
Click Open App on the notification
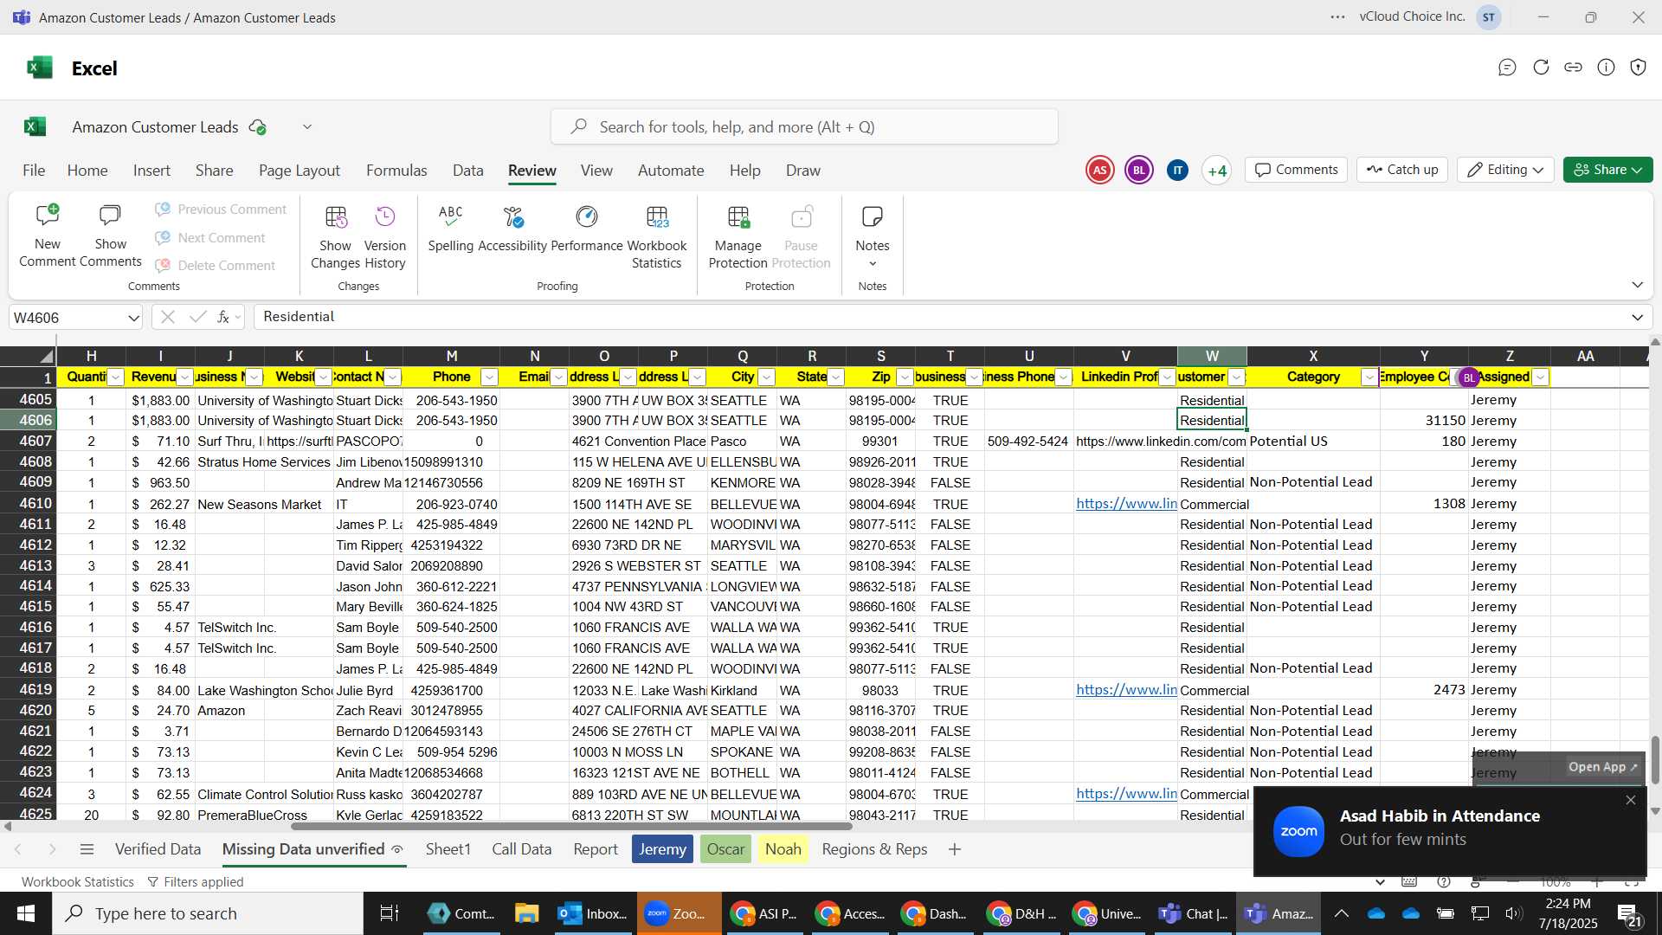pyautogui.click(x=1603, y=767)
